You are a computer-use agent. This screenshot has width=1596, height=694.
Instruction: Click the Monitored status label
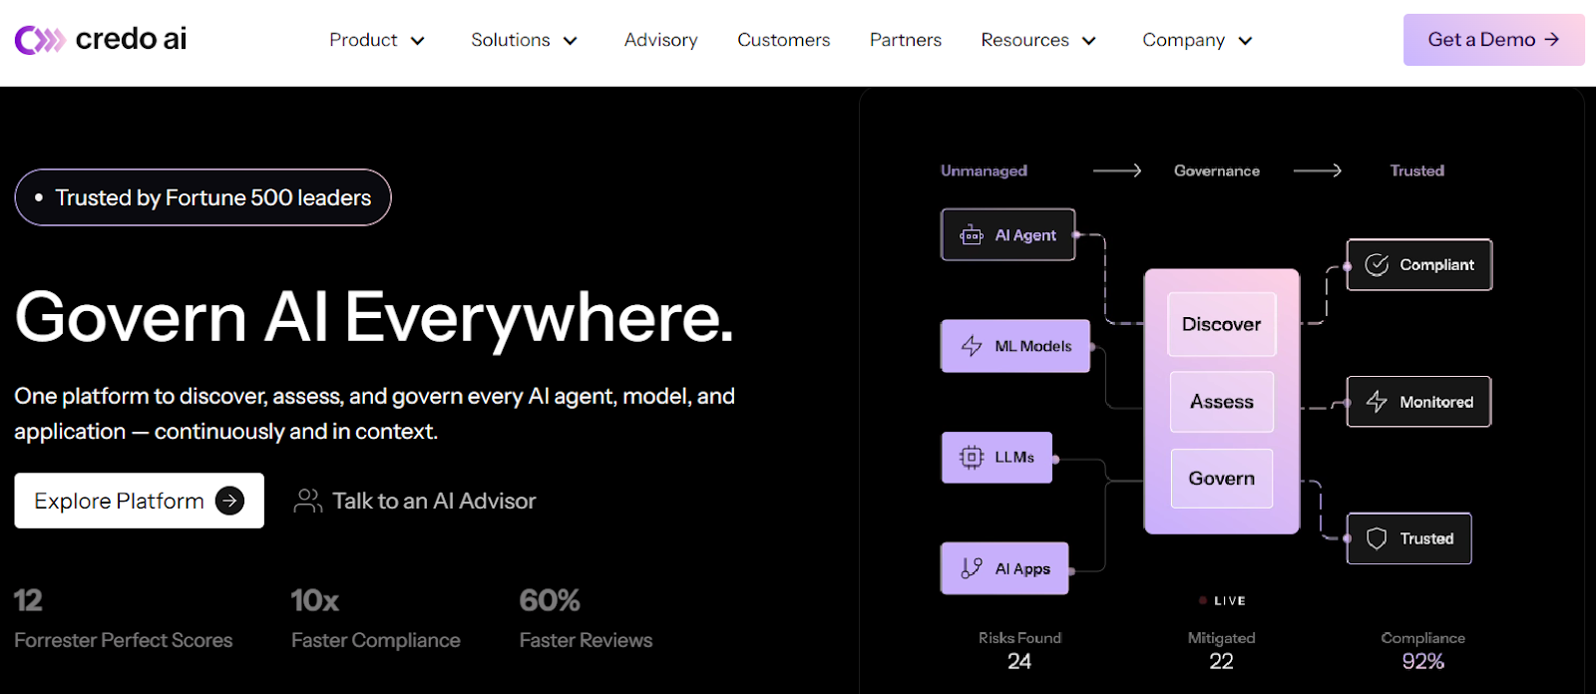tap(1436, 402)
